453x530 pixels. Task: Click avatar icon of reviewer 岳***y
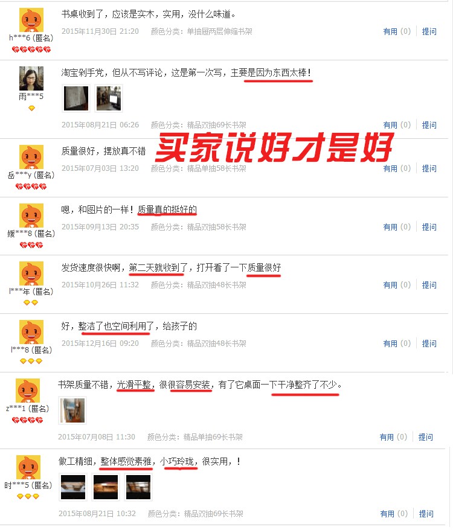pyautogui.click(x=31, y=157)
